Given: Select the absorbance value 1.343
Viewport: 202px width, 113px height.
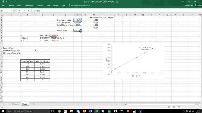Looking at the screenshot, I should tap(42, 64).
